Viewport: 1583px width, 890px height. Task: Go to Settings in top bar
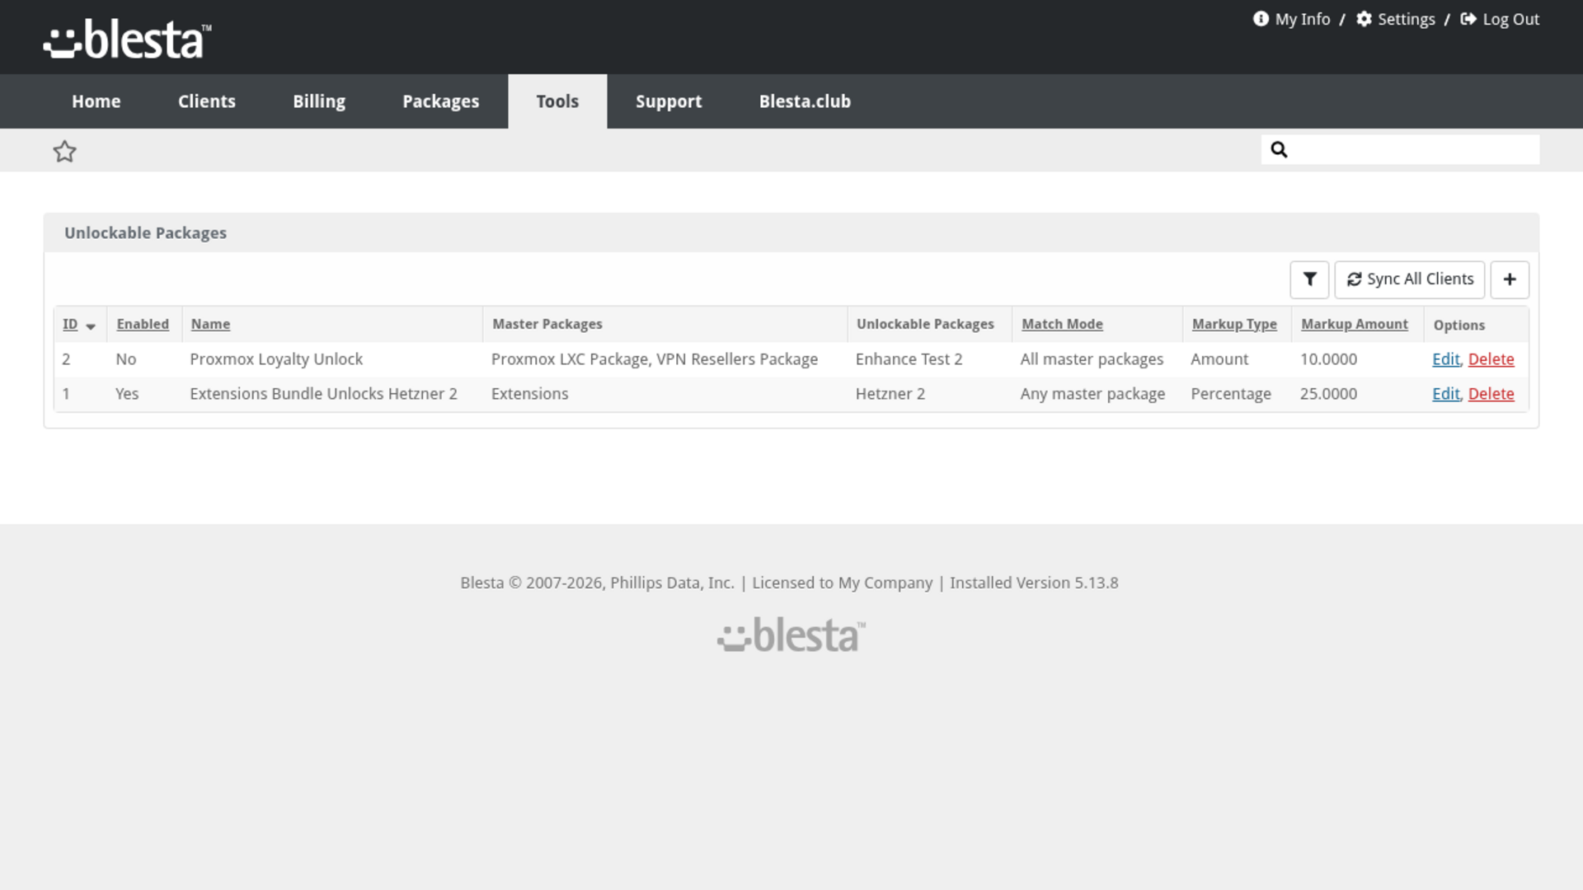1396,19
